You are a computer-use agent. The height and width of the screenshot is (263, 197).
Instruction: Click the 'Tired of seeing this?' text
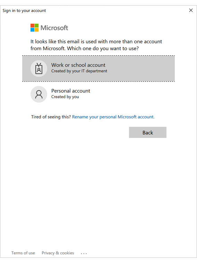51,117
